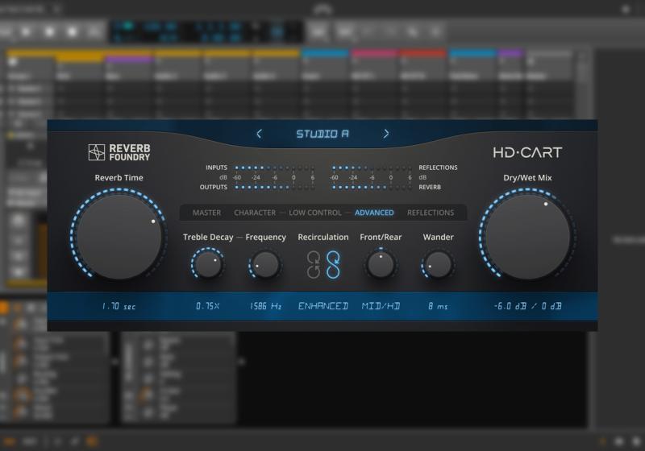Switch to the MASTER tab
The width and height of the screenshot is (645, 451).
click(x=207, y=213)
